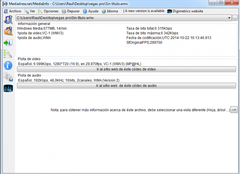Viewport: 240px width, 174px height.
Task: Click the Archivo menu icon
Action: coord(6,11)
